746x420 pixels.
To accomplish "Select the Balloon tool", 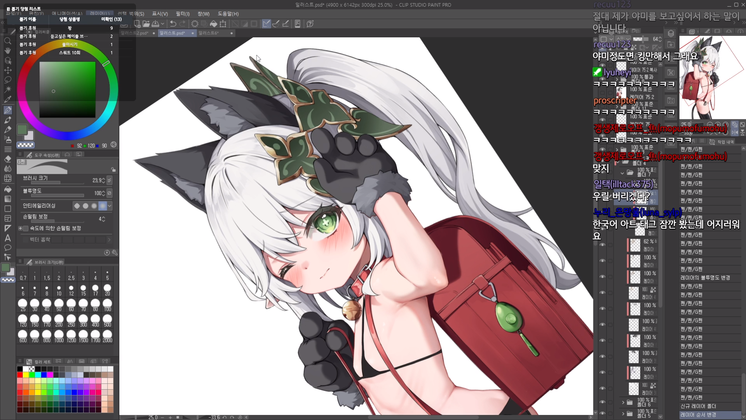I will click(7, 248).
